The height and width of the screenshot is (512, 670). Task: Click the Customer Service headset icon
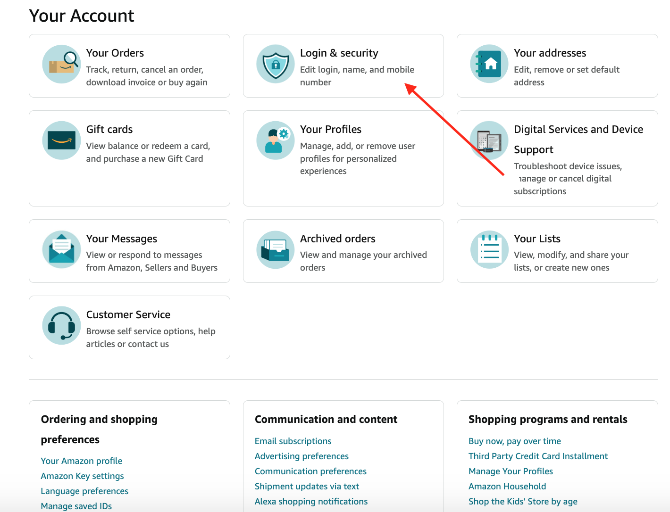tap(61, 326)
